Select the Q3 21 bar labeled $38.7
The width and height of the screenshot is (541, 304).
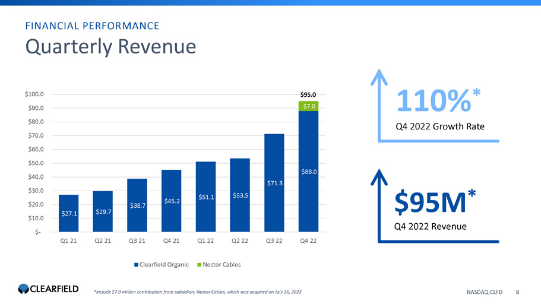[x=137, y=205]
